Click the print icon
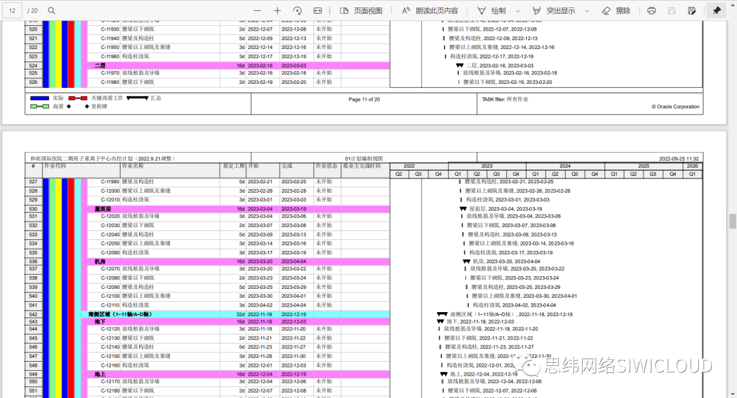Screen dimensions: 737x398 pos(652,10)
